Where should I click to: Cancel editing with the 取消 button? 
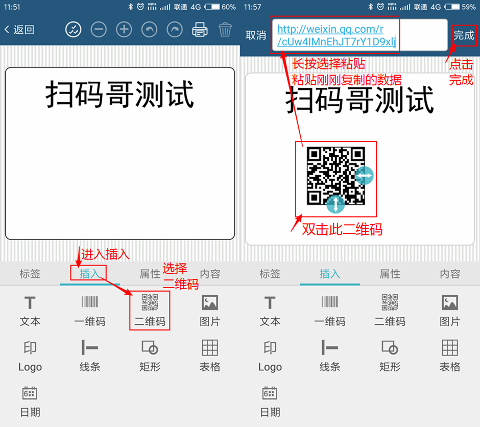coord(255,35)
